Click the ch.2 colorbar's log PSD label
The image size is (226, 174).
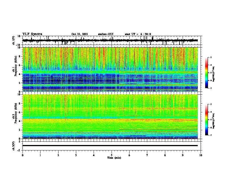pos(214,121)
